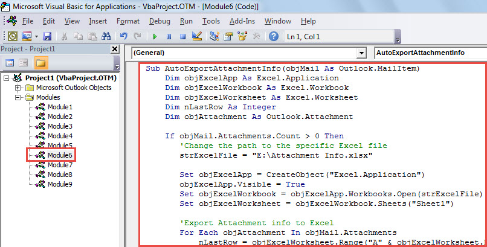Screen dimensions: 487x247
Task: Open Project Explorer toolbar icon
Action: pos(214,36)
